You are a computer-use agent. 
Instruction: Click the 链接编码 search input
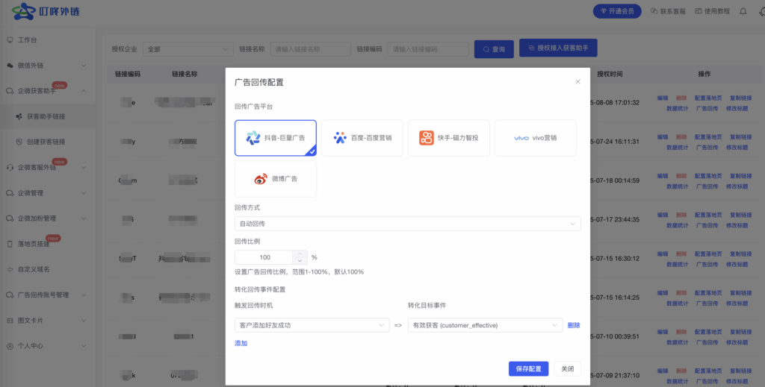pyautogui.click(x=428, y=49)
